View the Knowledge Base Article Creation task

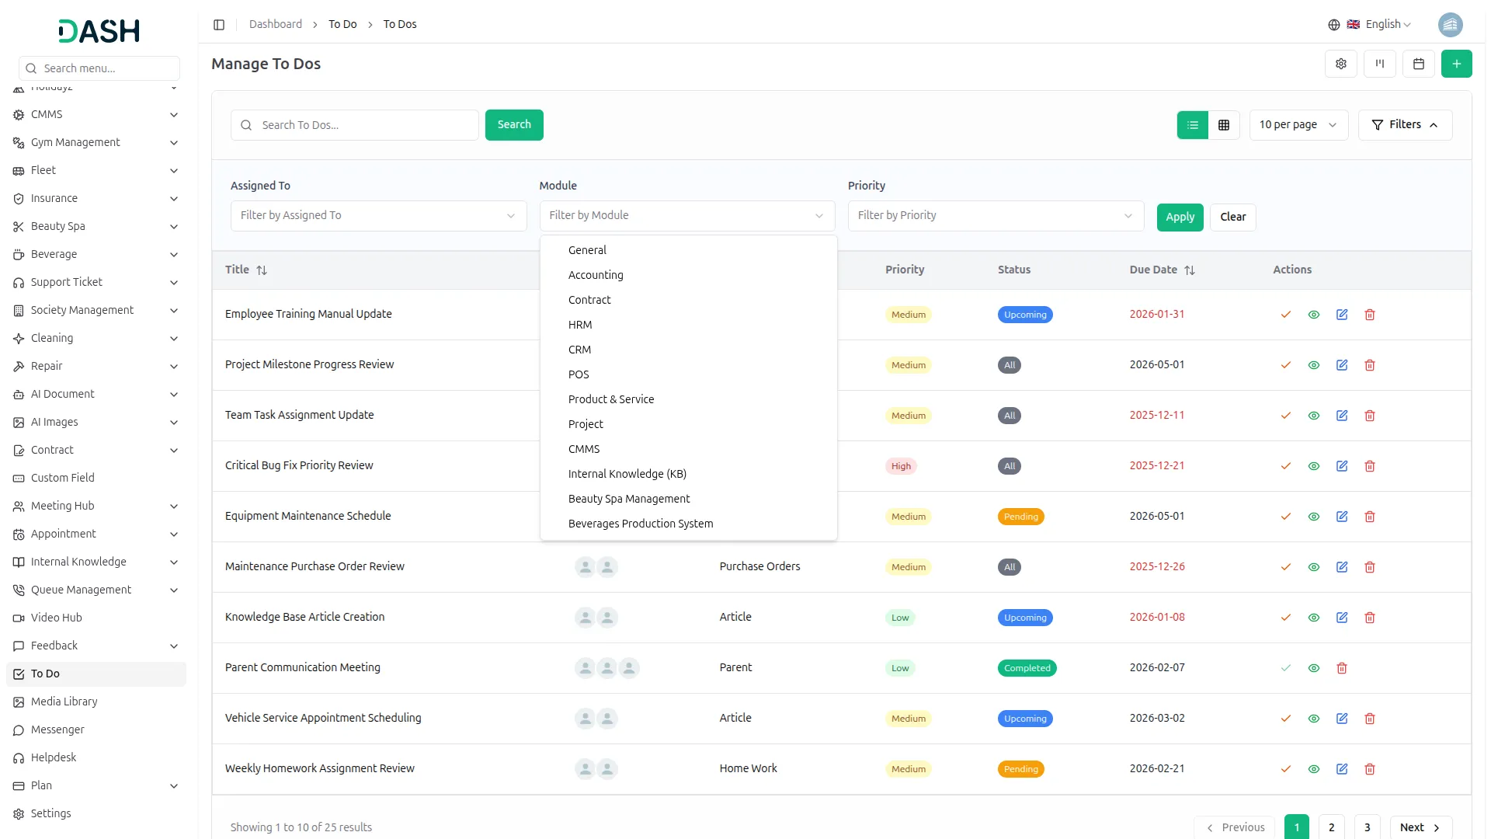tap(1313, 618)
